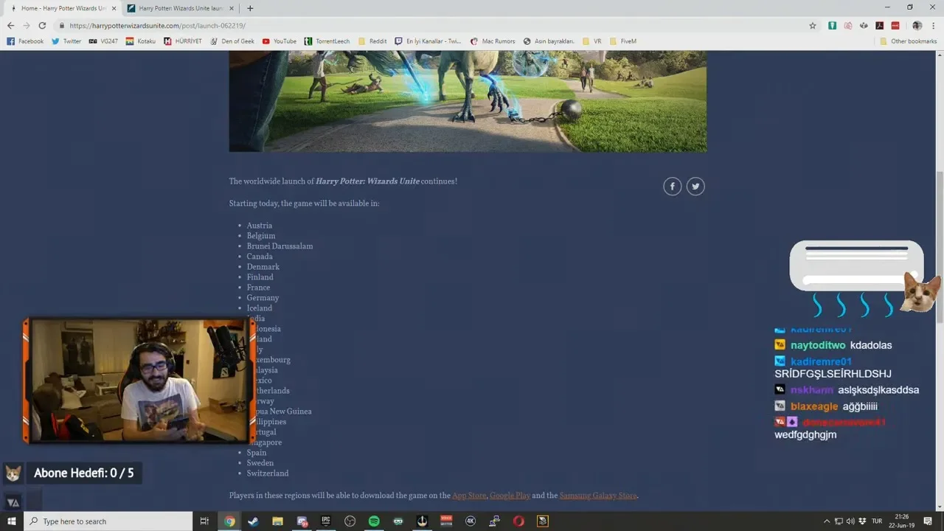The image size is (944, 531).
Task: Open Dropbox from system tray
Action: click(862, 521)
